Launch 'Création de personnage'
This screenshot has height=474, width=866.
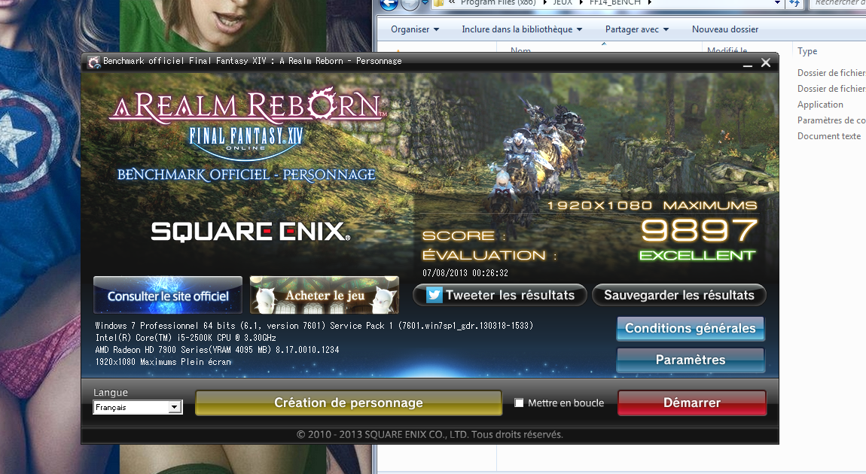point(349,403)
